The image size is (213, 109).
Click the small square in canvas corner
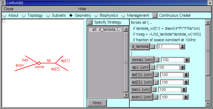click(x=3, y=21)
